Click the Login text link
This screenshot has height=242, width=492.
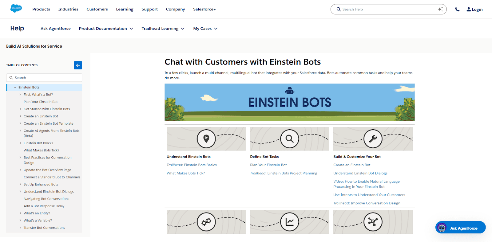coord(477,10)
